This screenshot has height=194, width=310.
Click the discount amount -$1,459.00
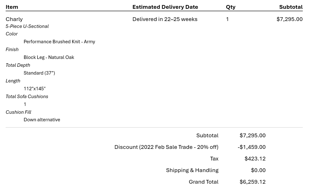[x=252, y=147]
